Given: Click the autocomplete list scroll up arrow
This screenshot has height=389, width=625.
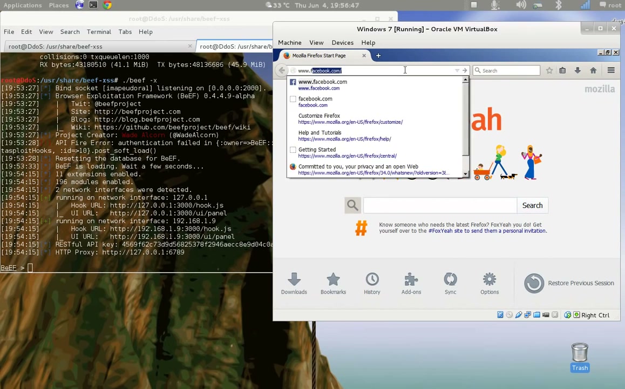Looking at the screenshot, I should point(465,80).
